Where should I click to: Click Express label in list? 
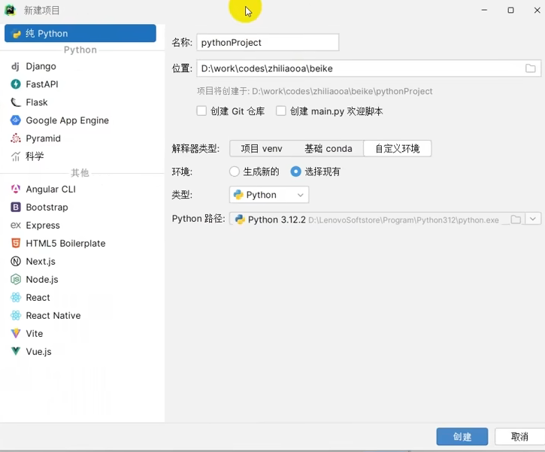(43, 226)
